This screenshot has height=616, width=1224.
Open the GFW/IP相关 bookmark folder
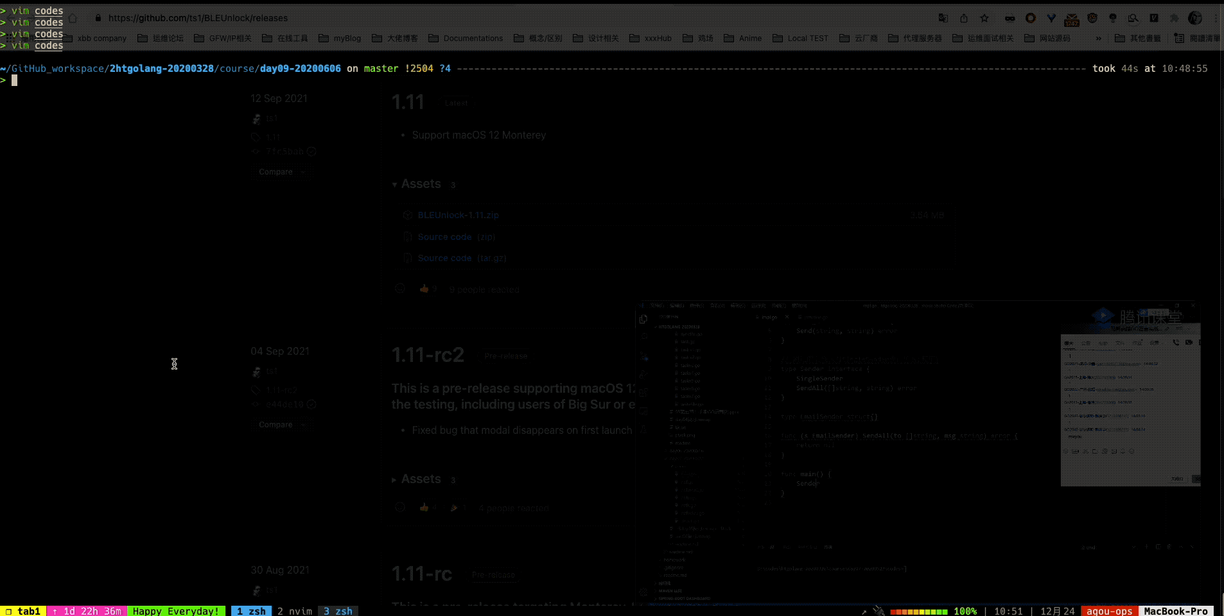[223, 38]
